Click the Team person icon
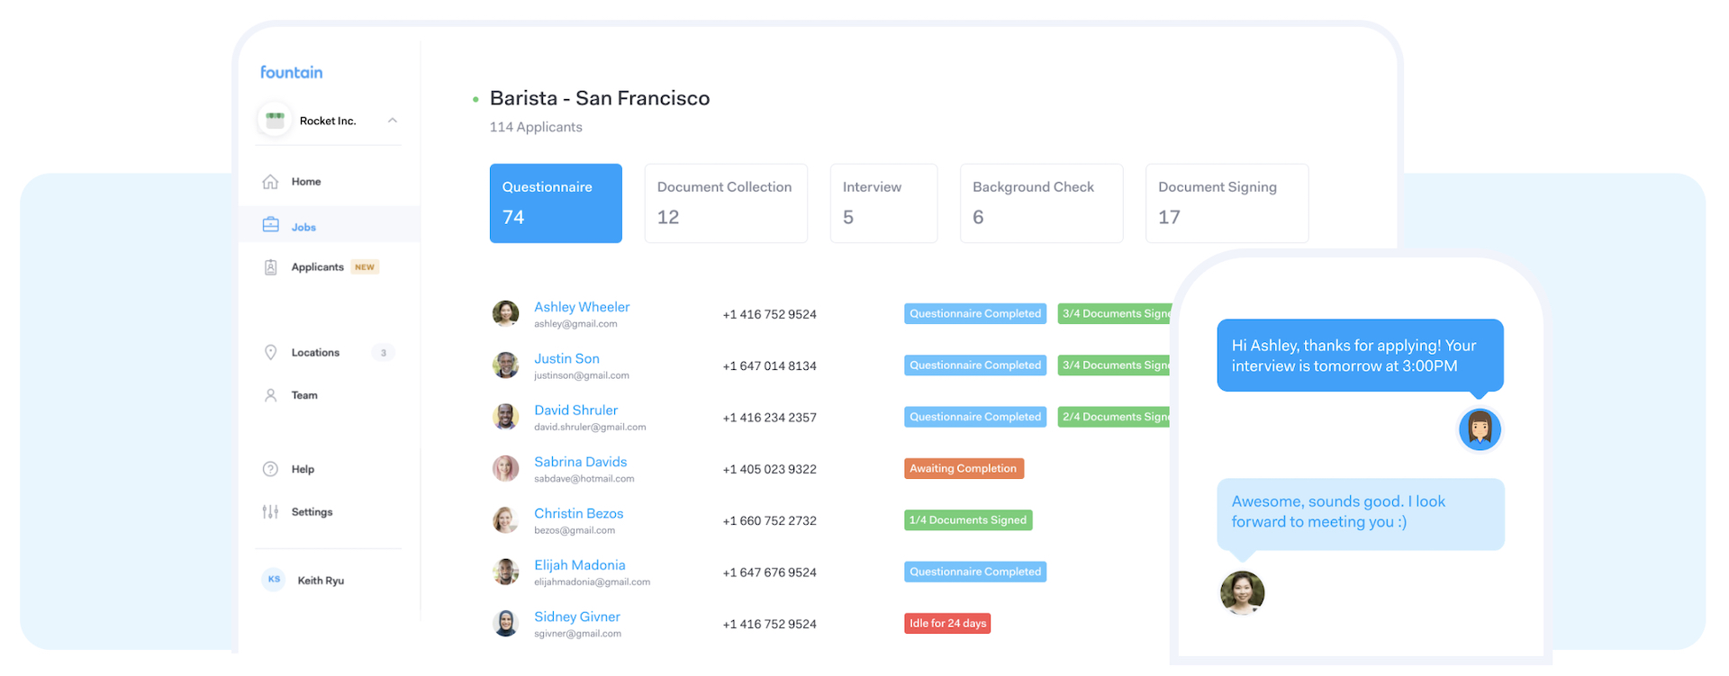This screenshot has width=1729, height=676. [270, 395]
